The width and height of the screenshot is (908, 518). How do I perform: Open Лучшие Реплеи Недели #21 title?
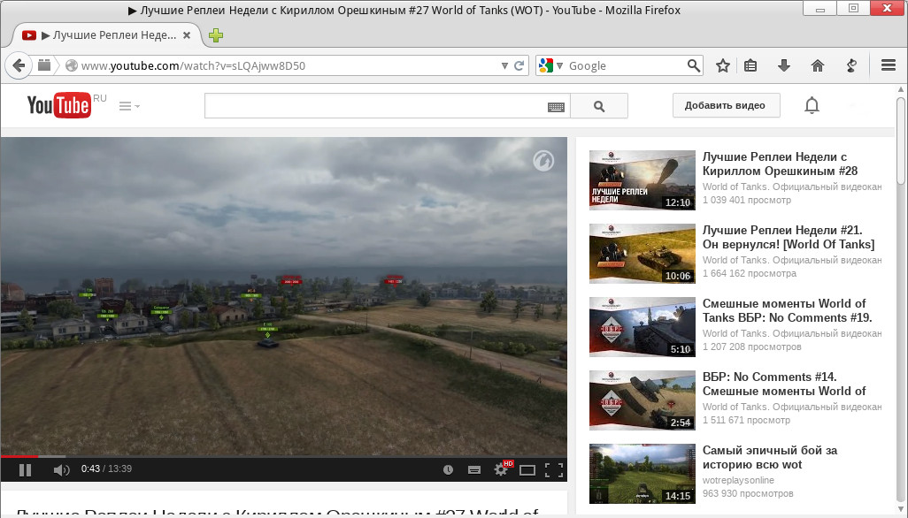[x=789, y=237]
